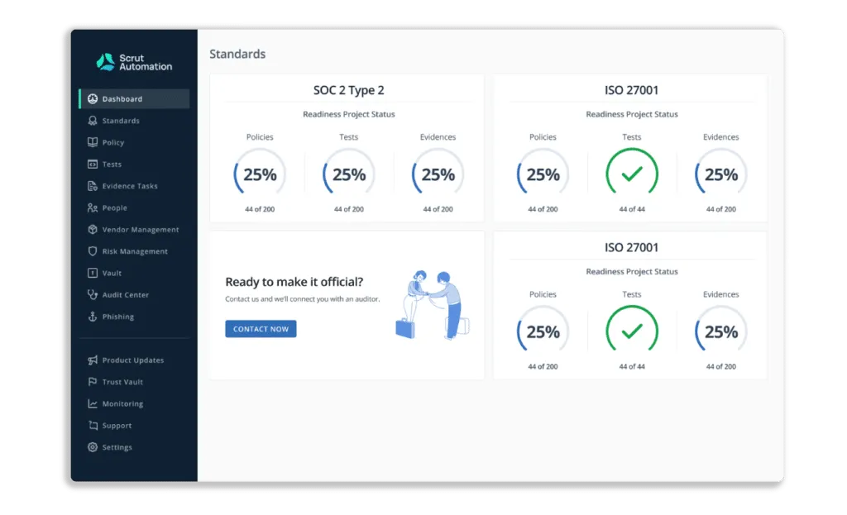This screenshot has height=515, width=847.
Task: Open the Dashboard menu item
Action: click(134, 99)
